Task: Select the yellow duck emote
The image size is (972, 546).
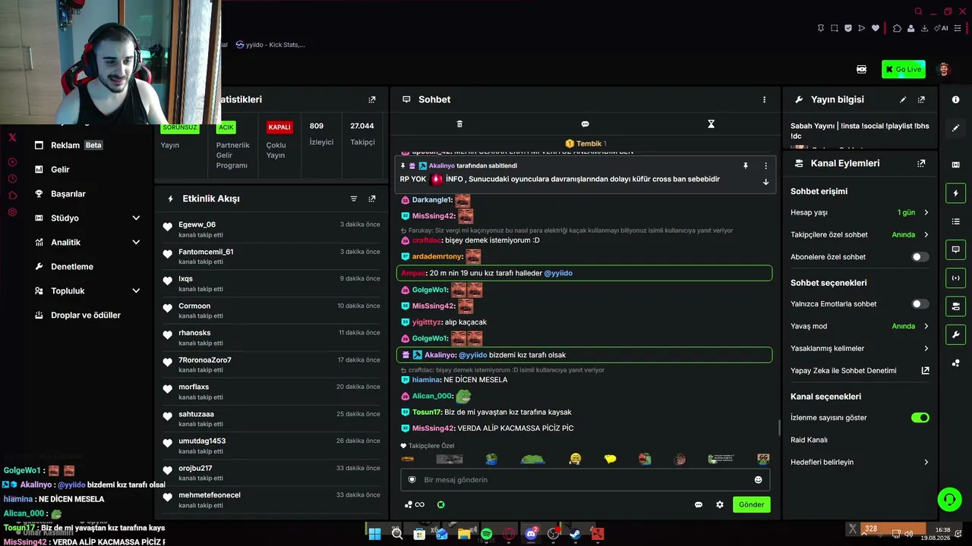Action: click(610, 459)
